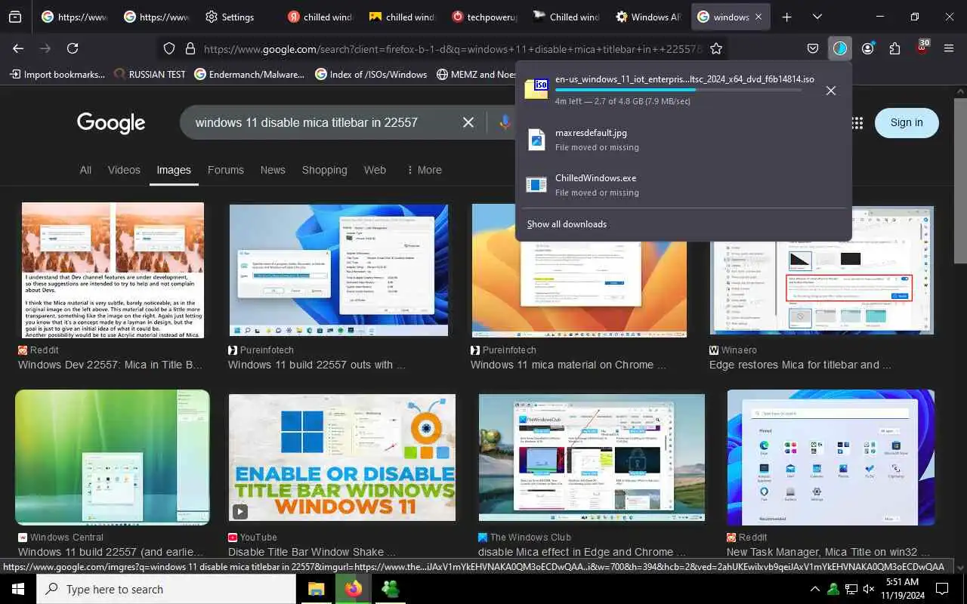Viewport: 967px width, 604px height.
Task: Bookmark this page with star icon
Action: [x=716, y=48]
